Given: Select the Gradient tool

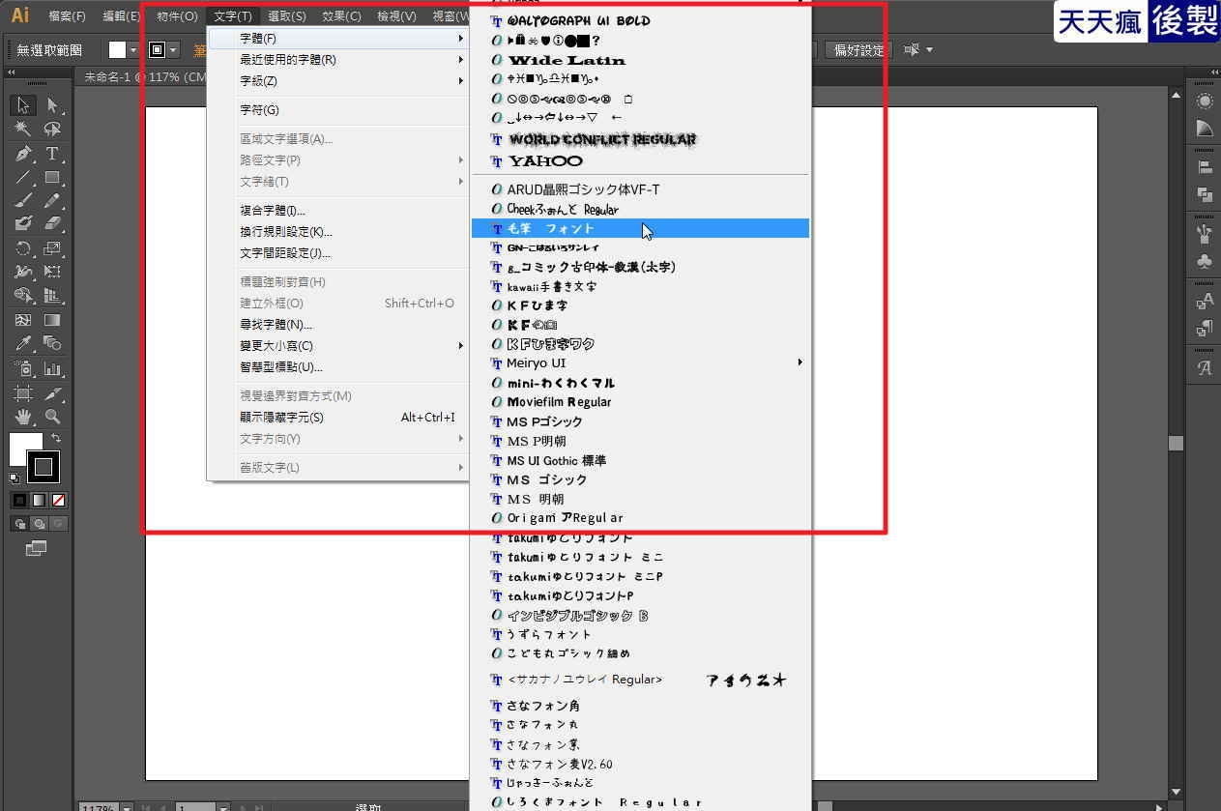Looking at the screenshot, I should click(x=52, y=320).
